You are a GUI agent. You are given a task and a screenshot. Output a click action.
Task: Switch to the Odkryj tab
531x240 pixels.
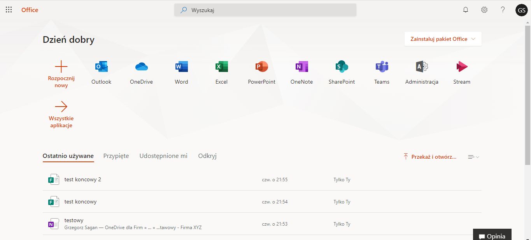click(207, 156)
